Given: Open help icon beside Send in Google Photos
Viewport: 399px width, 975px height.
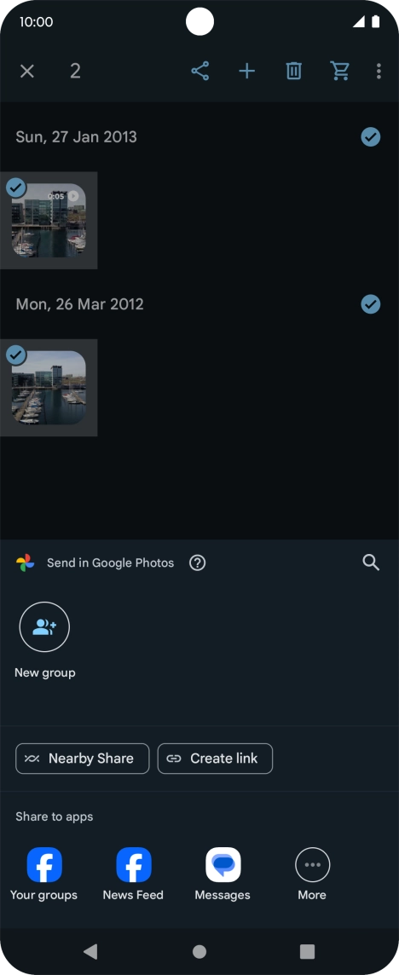Looking at the screenshot, I should pyautogui.click(x=197, y=562).
